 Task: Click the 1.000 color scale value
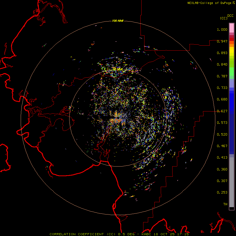coord(222,29)
